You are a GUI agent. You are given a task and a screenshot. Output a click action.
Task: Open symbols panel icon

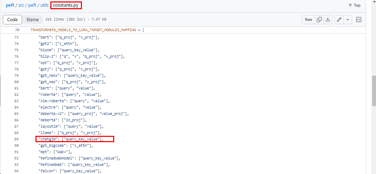coord(359,19)
